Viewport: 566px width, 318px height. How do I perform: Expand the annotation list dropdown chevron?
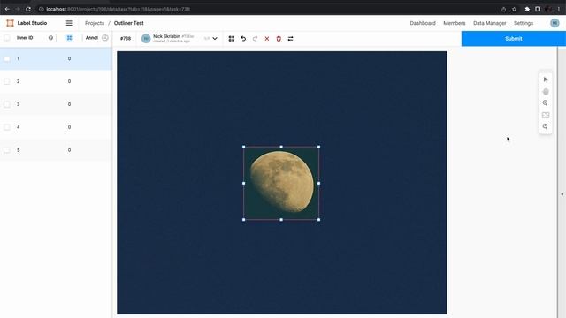pyautogui.click(x=215, y=39)
